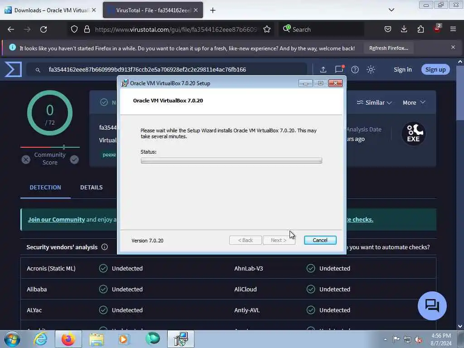Click the muted volume tray icon
464x348 pixels.
tap(418, 340)
